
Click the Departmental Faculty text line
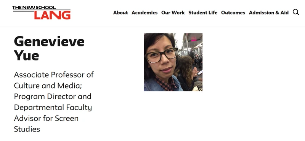point(53,108)
